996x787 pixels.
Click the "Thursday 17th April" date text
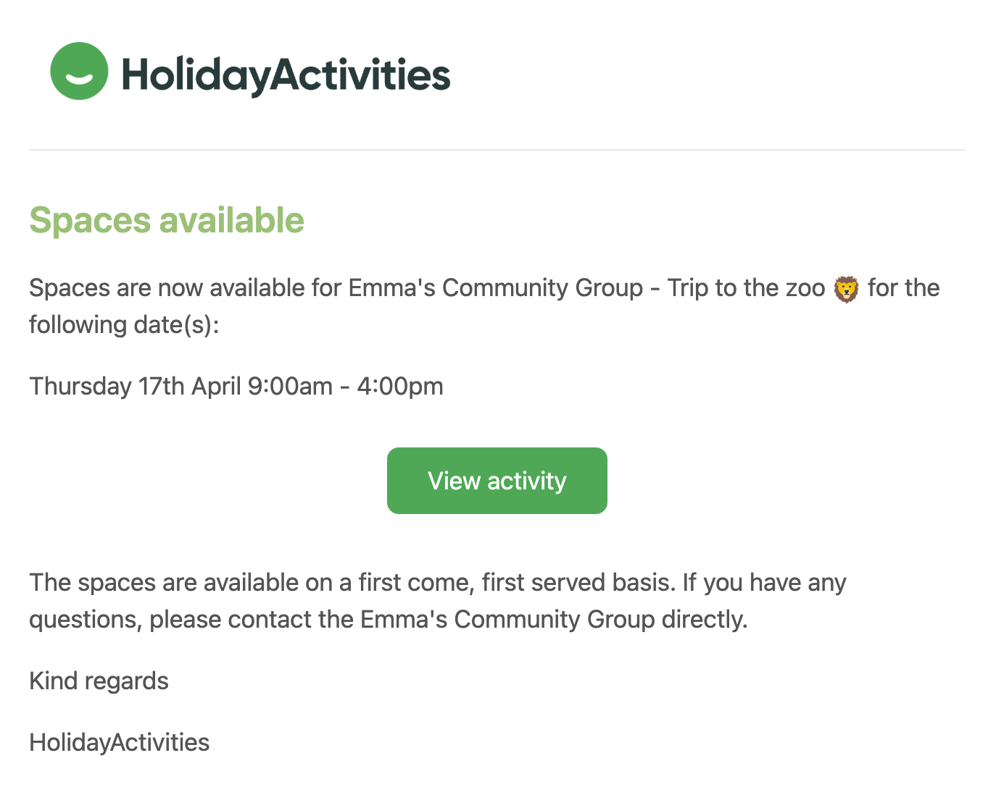click(135, 387)
